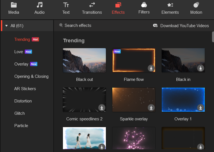Viewport: 214px width, 152px height.
Task: Download the Black in effect
Action: 201,68
